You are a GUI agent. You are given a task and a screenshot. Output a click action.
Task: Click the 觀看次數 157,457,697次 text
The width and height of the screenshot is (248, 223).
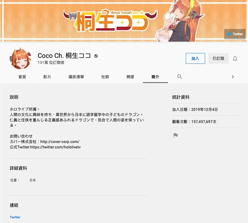(194, 122)
